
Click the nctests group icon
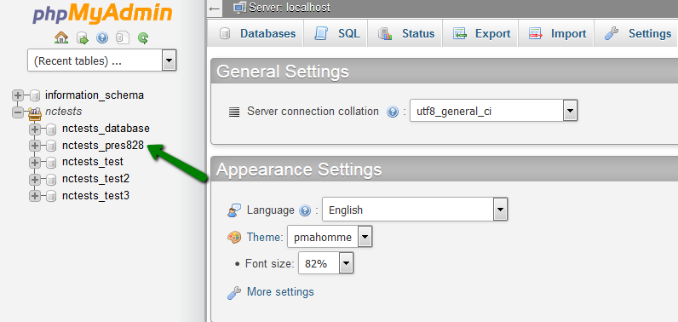coord(35,113)
